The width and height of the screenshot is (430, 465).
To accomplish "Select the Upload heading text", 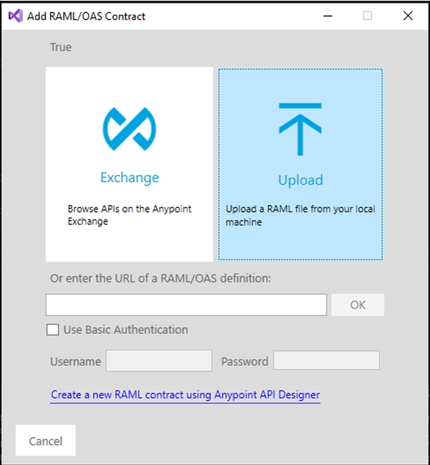I will tap(300, 180).
